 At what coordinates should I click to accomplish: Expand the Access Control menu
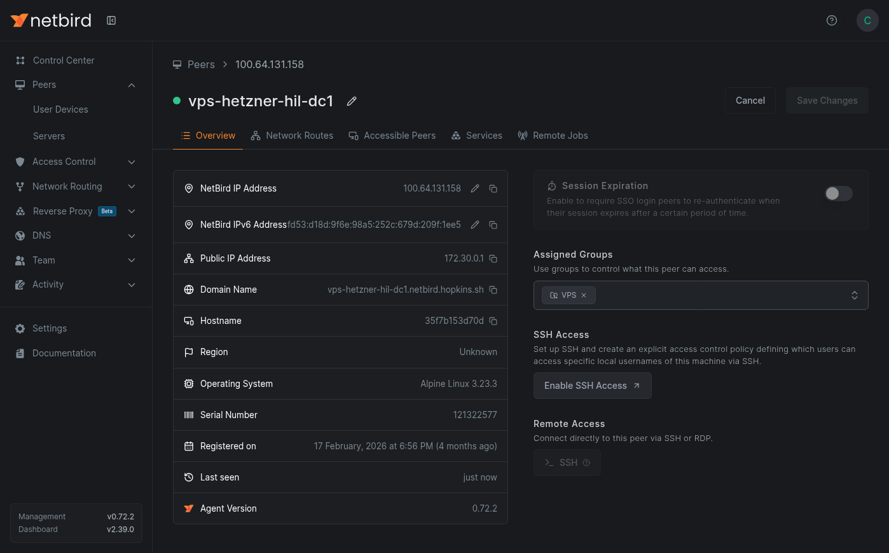coord(132,162)
